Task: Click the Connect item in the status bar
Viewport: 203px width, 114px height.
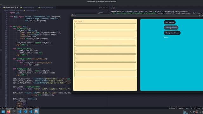Action: click(19, 108)
